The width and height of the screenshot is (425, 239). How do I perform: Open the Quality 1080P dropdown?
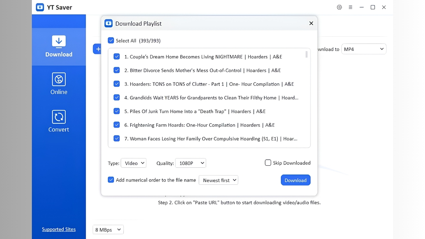191,163
